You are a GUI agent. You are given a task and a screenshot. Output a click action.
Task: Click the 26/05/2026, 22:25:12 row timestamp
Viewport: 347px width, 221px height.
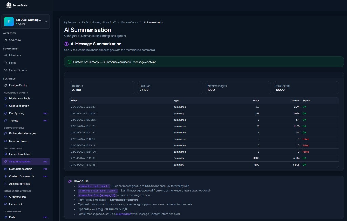83,107
